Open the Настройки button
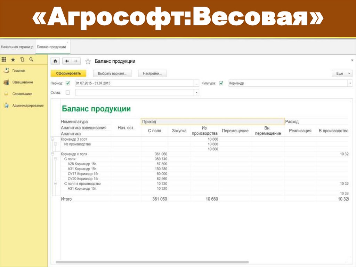Viewport: 356px width, 267px height. coord(152,73)
